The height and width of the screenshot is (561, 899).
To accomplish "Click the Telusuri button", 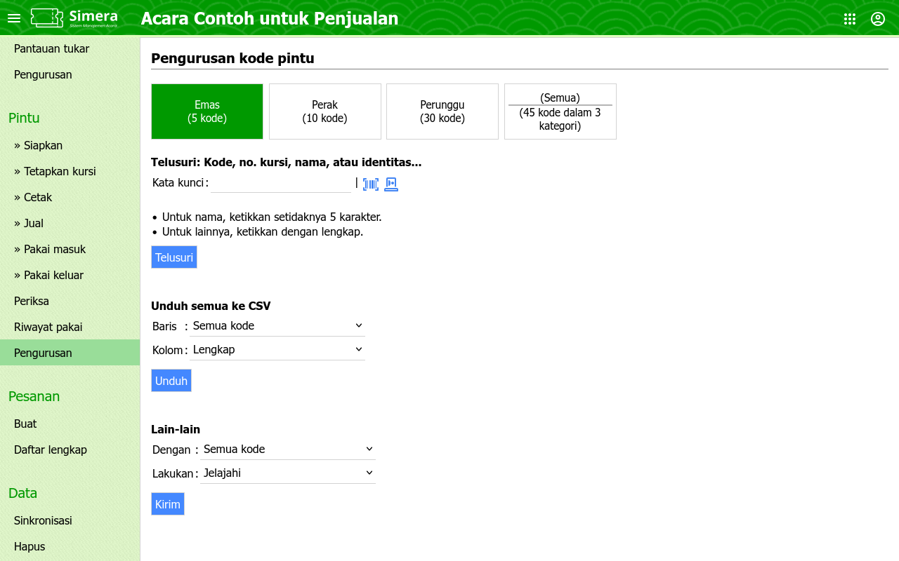I will [174, 257].
